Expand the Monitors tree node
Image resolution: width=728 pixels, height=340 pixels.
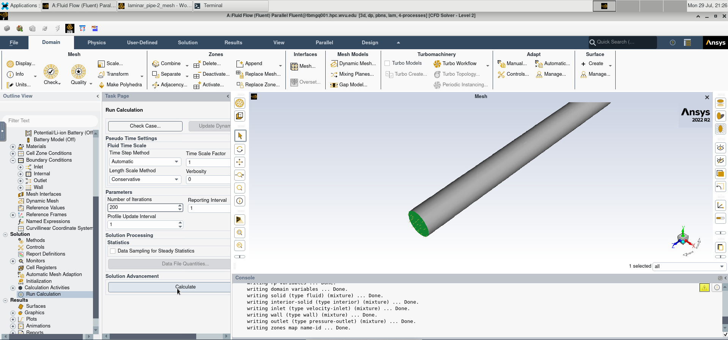(13, 261)
